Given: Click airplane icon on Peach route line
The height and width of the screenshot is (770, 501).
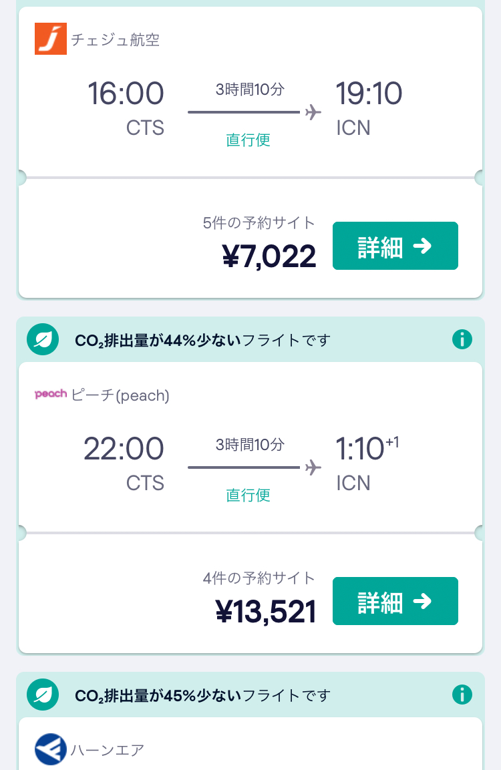Looking at the screenshot, I should (x=313, y=467).
